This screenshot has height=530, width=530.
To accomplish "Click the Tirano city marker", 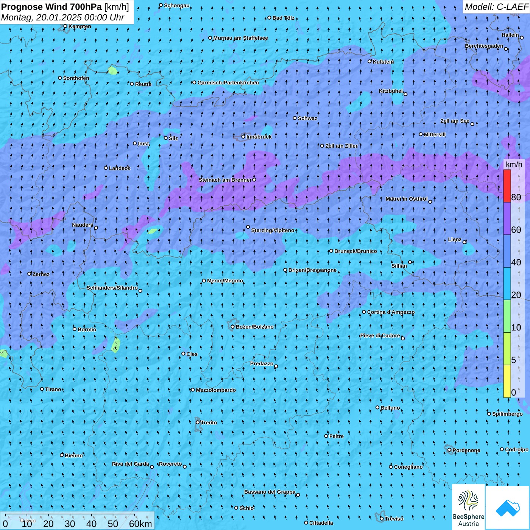I will (42, 389).
